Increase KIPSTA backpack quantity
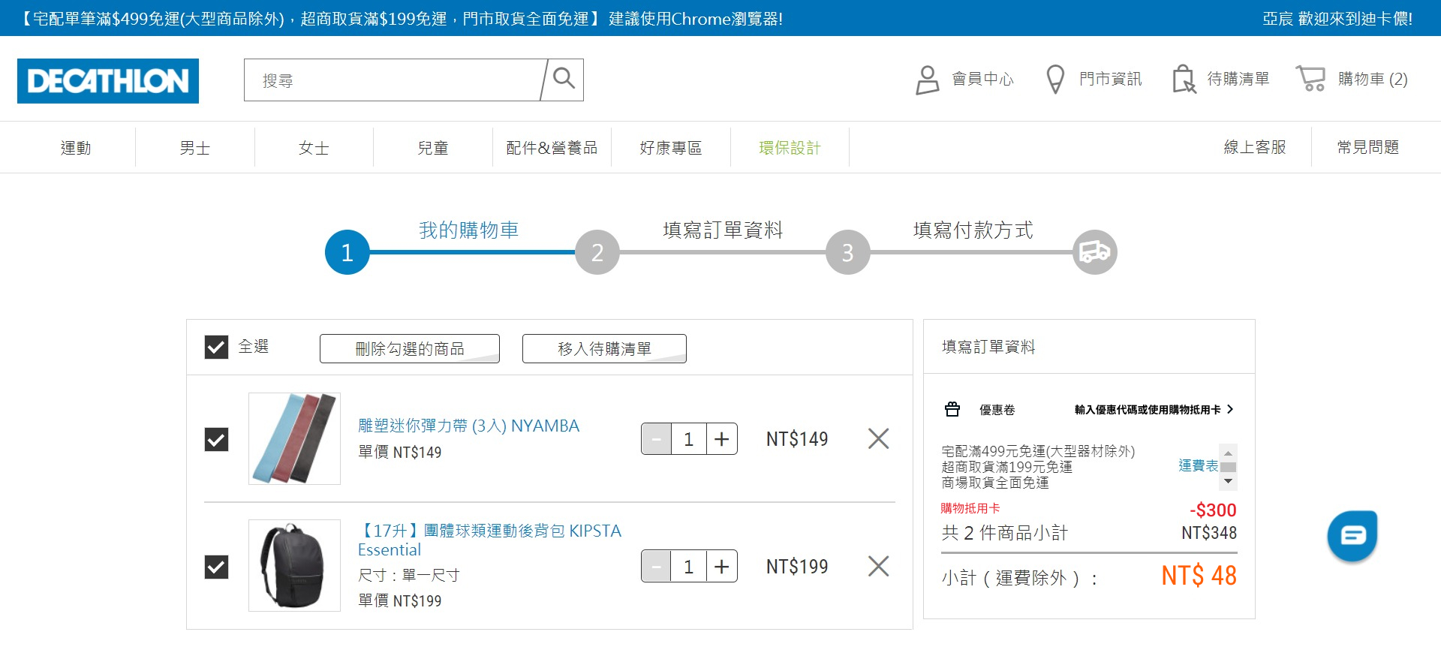This screenshot has height=650, width=1441. click(722, 567)
